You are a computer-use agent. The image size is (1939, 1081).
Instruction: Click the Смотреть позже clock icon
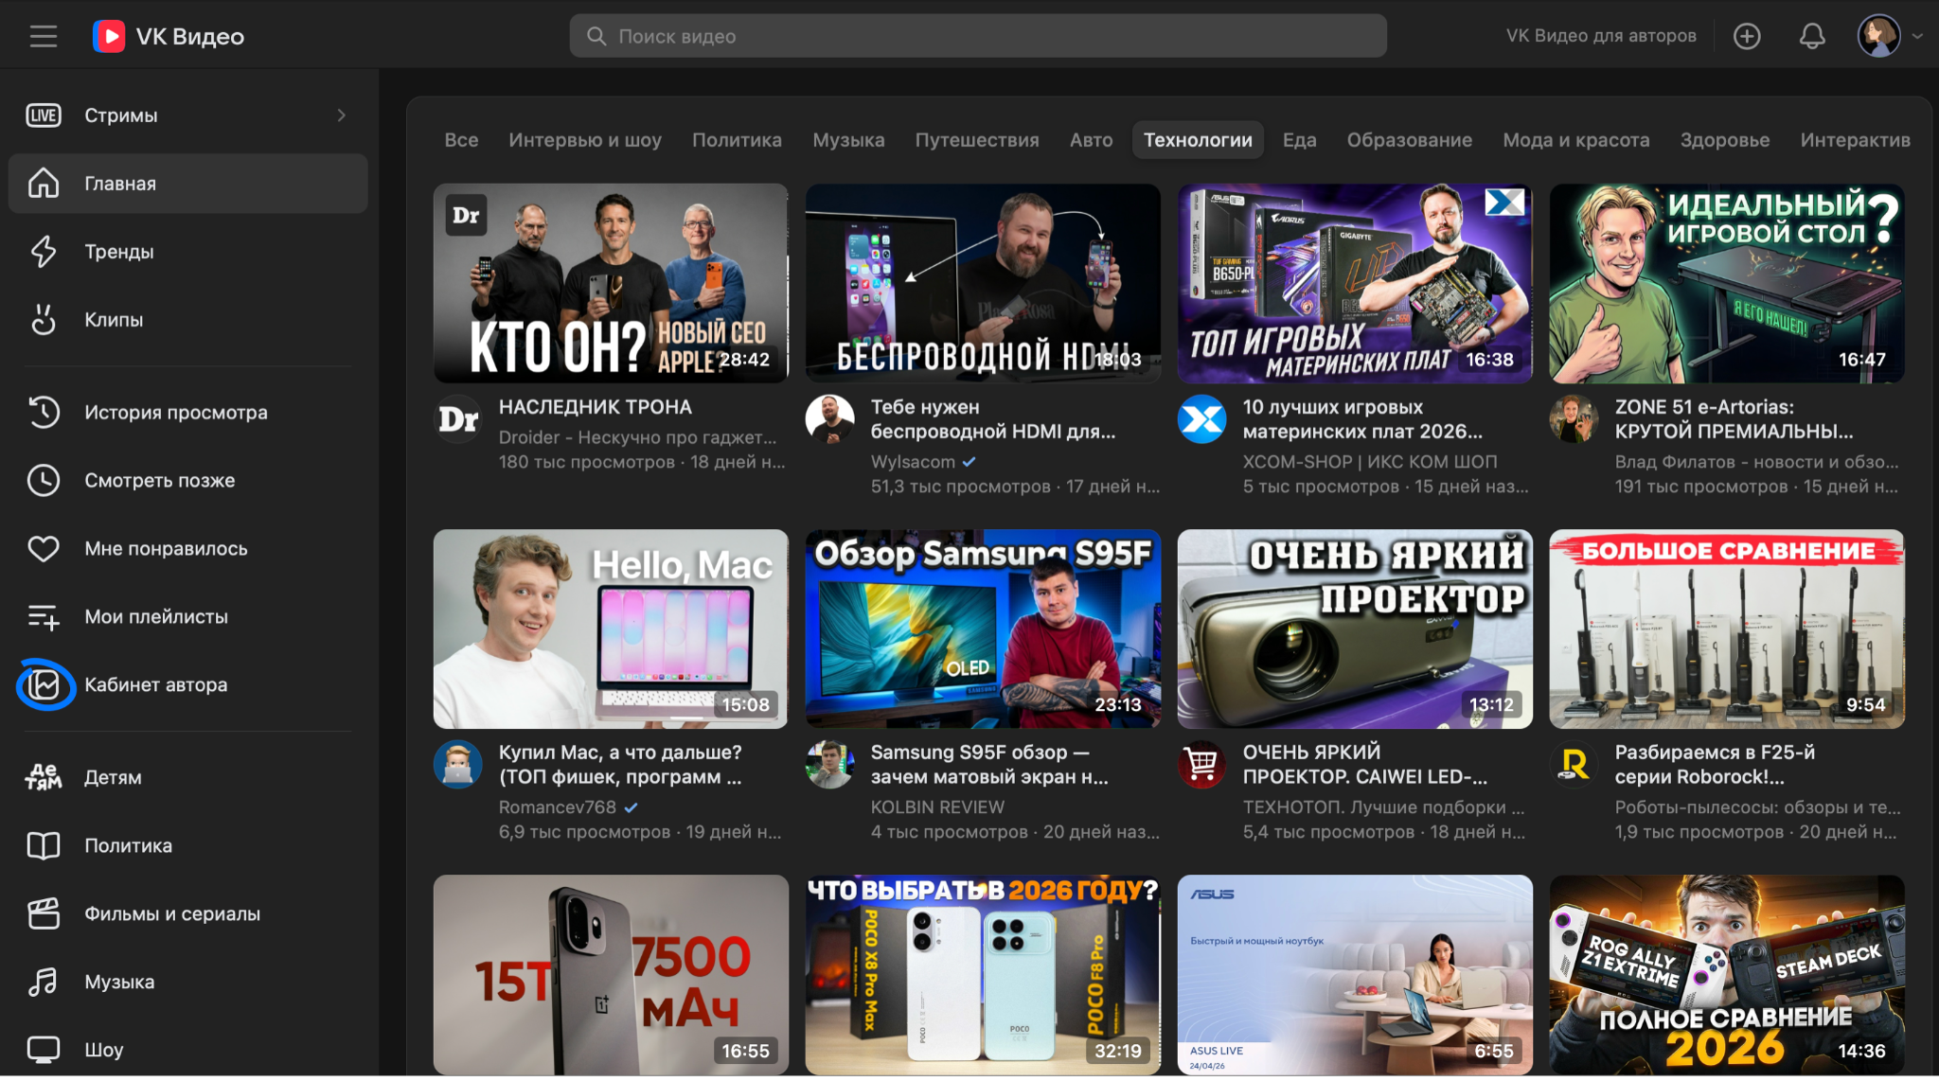pyautogui.click(x=44, y=481)
